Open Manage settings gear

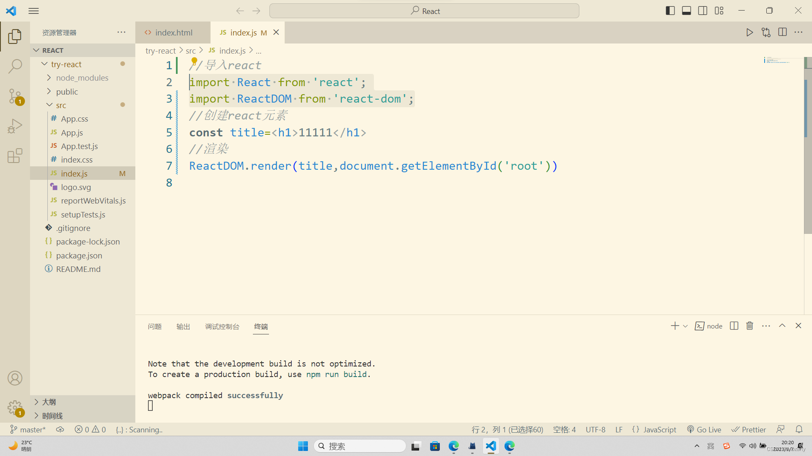[15, 408]
